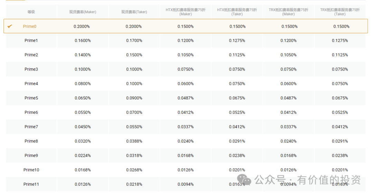This screenshot has width=373, height=195.
Task: Select the Prime3 level label
Action: (x=31, y=69)
